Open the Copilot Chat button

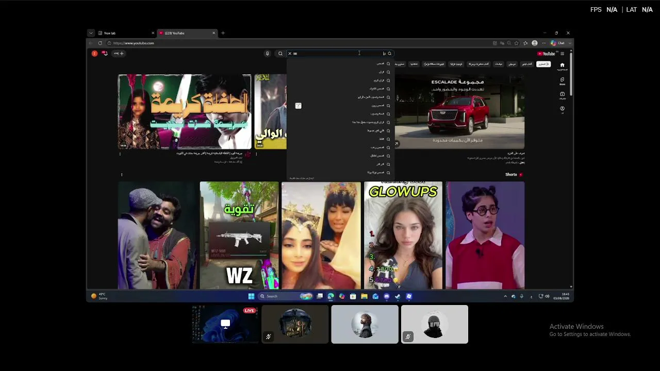(558, 43)
